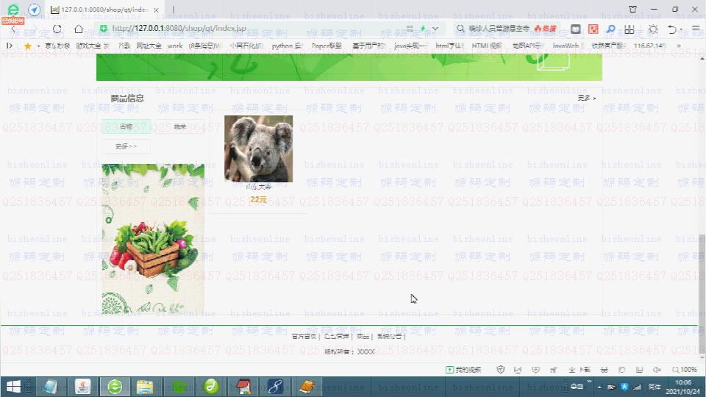Select the '蔬菜' category button
The image size is (706, 397).
(x=179, y=126)
